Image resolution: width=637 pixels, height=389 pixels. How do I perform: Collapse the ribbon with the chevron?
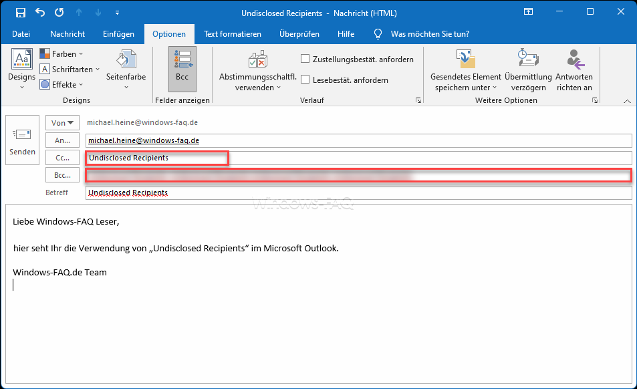(x=627, y=101)
